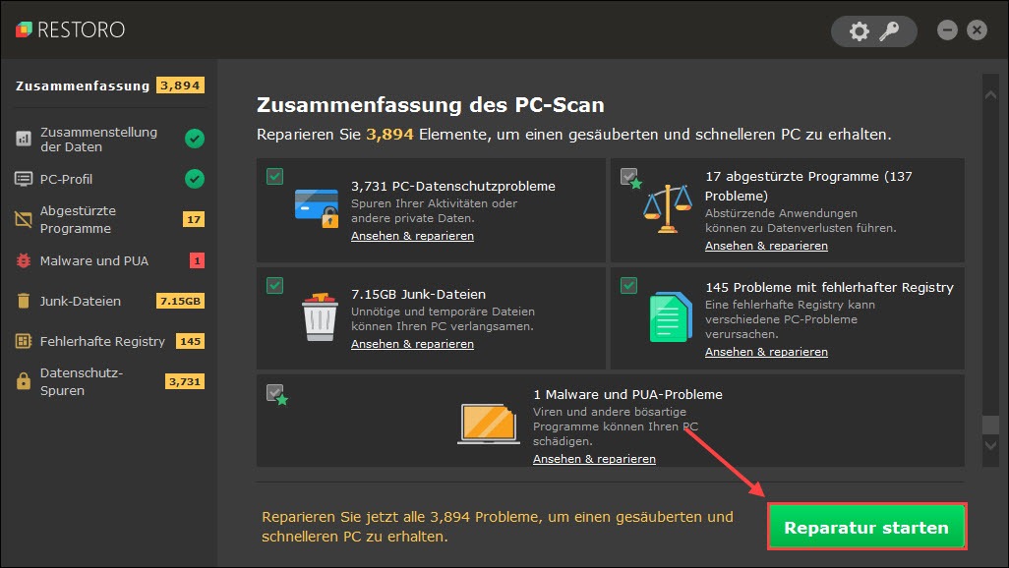The height and width of the screenshot is (568, 1009).
Task: Select Junk-Dateien in the sidebar
Action: (x=81, y=301)
